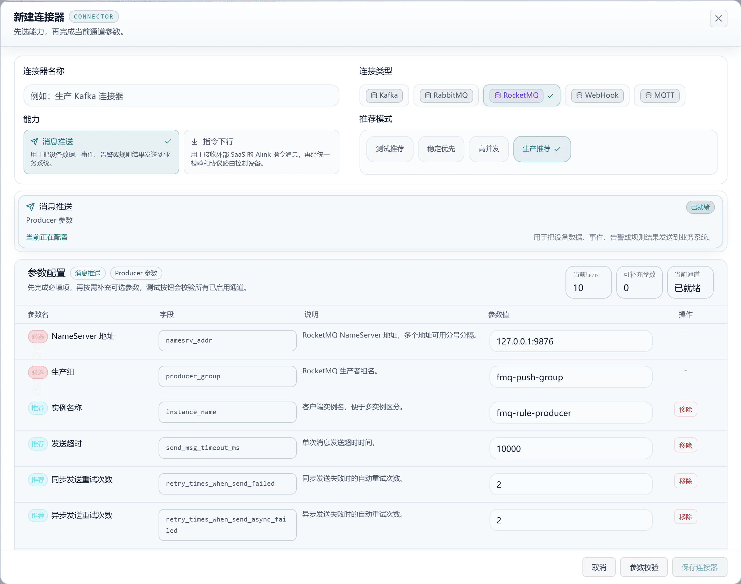This screenshot has height=584, width=741.
Task: Select the RabbitMQ connection type
Action: [446, 95]
